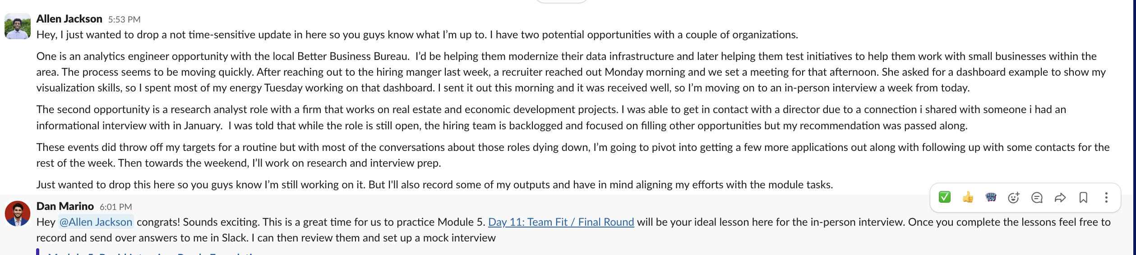
Task: Click the @Allen Jackson mention
Action: coord(96,222)
